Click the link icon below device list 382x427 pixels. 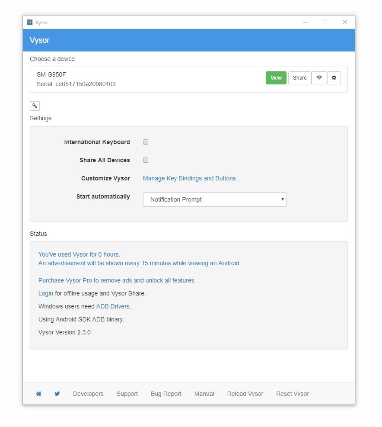(35, 106)
